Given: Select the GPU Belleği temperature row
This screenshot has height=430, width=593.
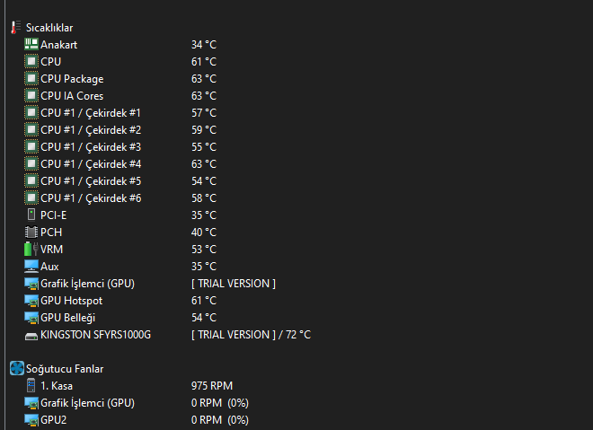Looking at the screenshot, I should click(x=67, y=317).
